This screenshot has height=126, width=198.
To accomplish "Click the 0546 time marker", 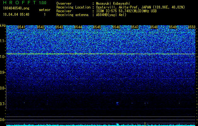I will 116,27.
